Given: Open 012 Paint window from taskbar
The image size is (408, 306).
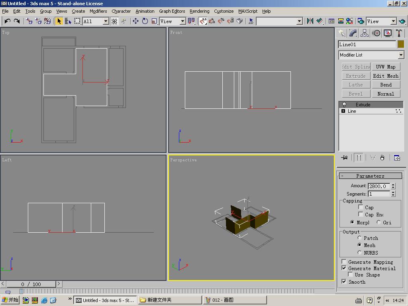Looking at the screenshot, I should pos(235,300).
